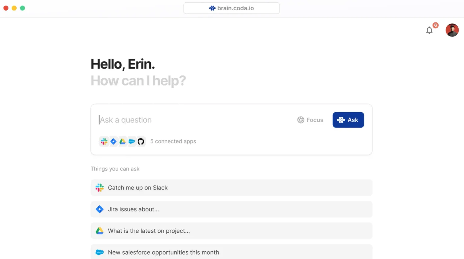The image size is (464, 259).
Task: Focus the Ask a question field
Action: click(194, 120)
